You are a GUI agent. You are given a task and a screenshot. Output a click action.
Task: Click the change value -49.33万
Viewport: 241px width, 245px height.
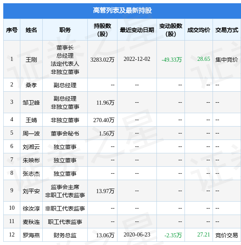tap(172, 60)
